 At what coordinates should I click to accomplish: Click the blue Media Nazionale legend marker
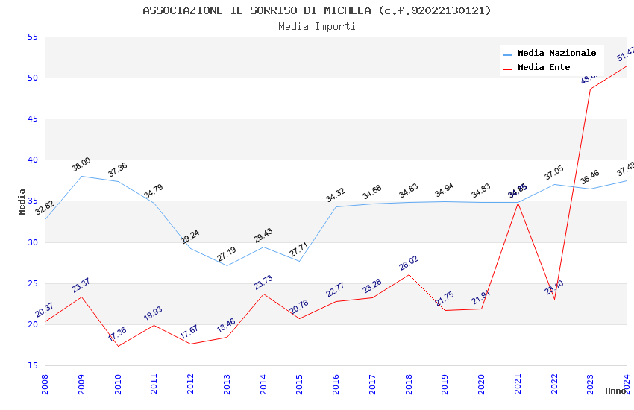[507, 54]
